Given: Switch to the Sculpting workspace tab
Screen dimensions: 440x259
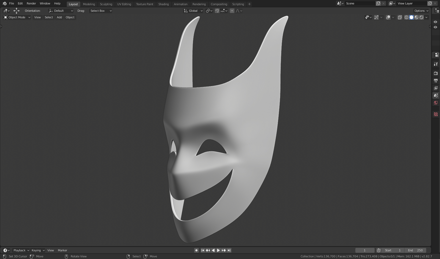Looking at the screenshot, I should pyautogui.click(x=106, y=4).
